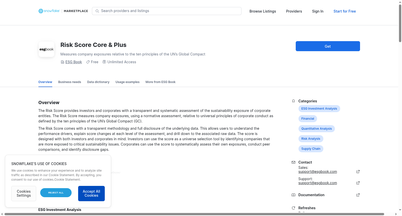Click the Refreshes circular arrow icon
Screen dimensions: 402x216
[x=293, y=208]
